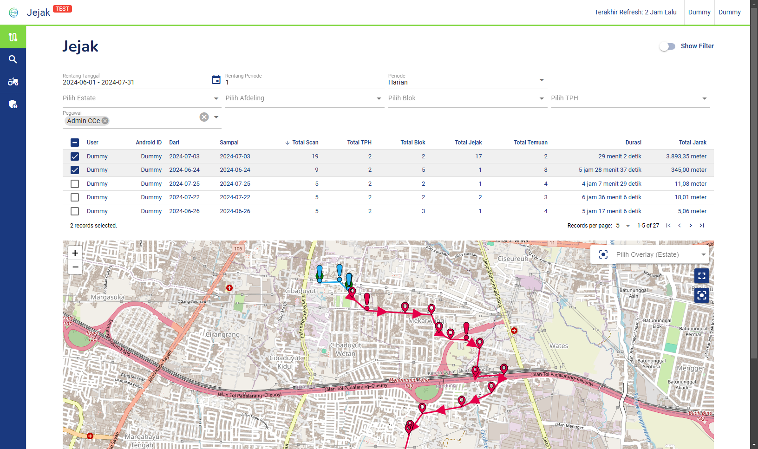
Task: Zoom out on the map
Action: click(x=75, y=267)
